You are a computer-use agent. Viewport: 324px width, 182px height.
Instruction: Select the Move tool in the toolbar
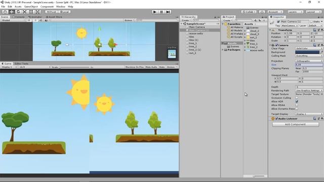tap(12, 12)
